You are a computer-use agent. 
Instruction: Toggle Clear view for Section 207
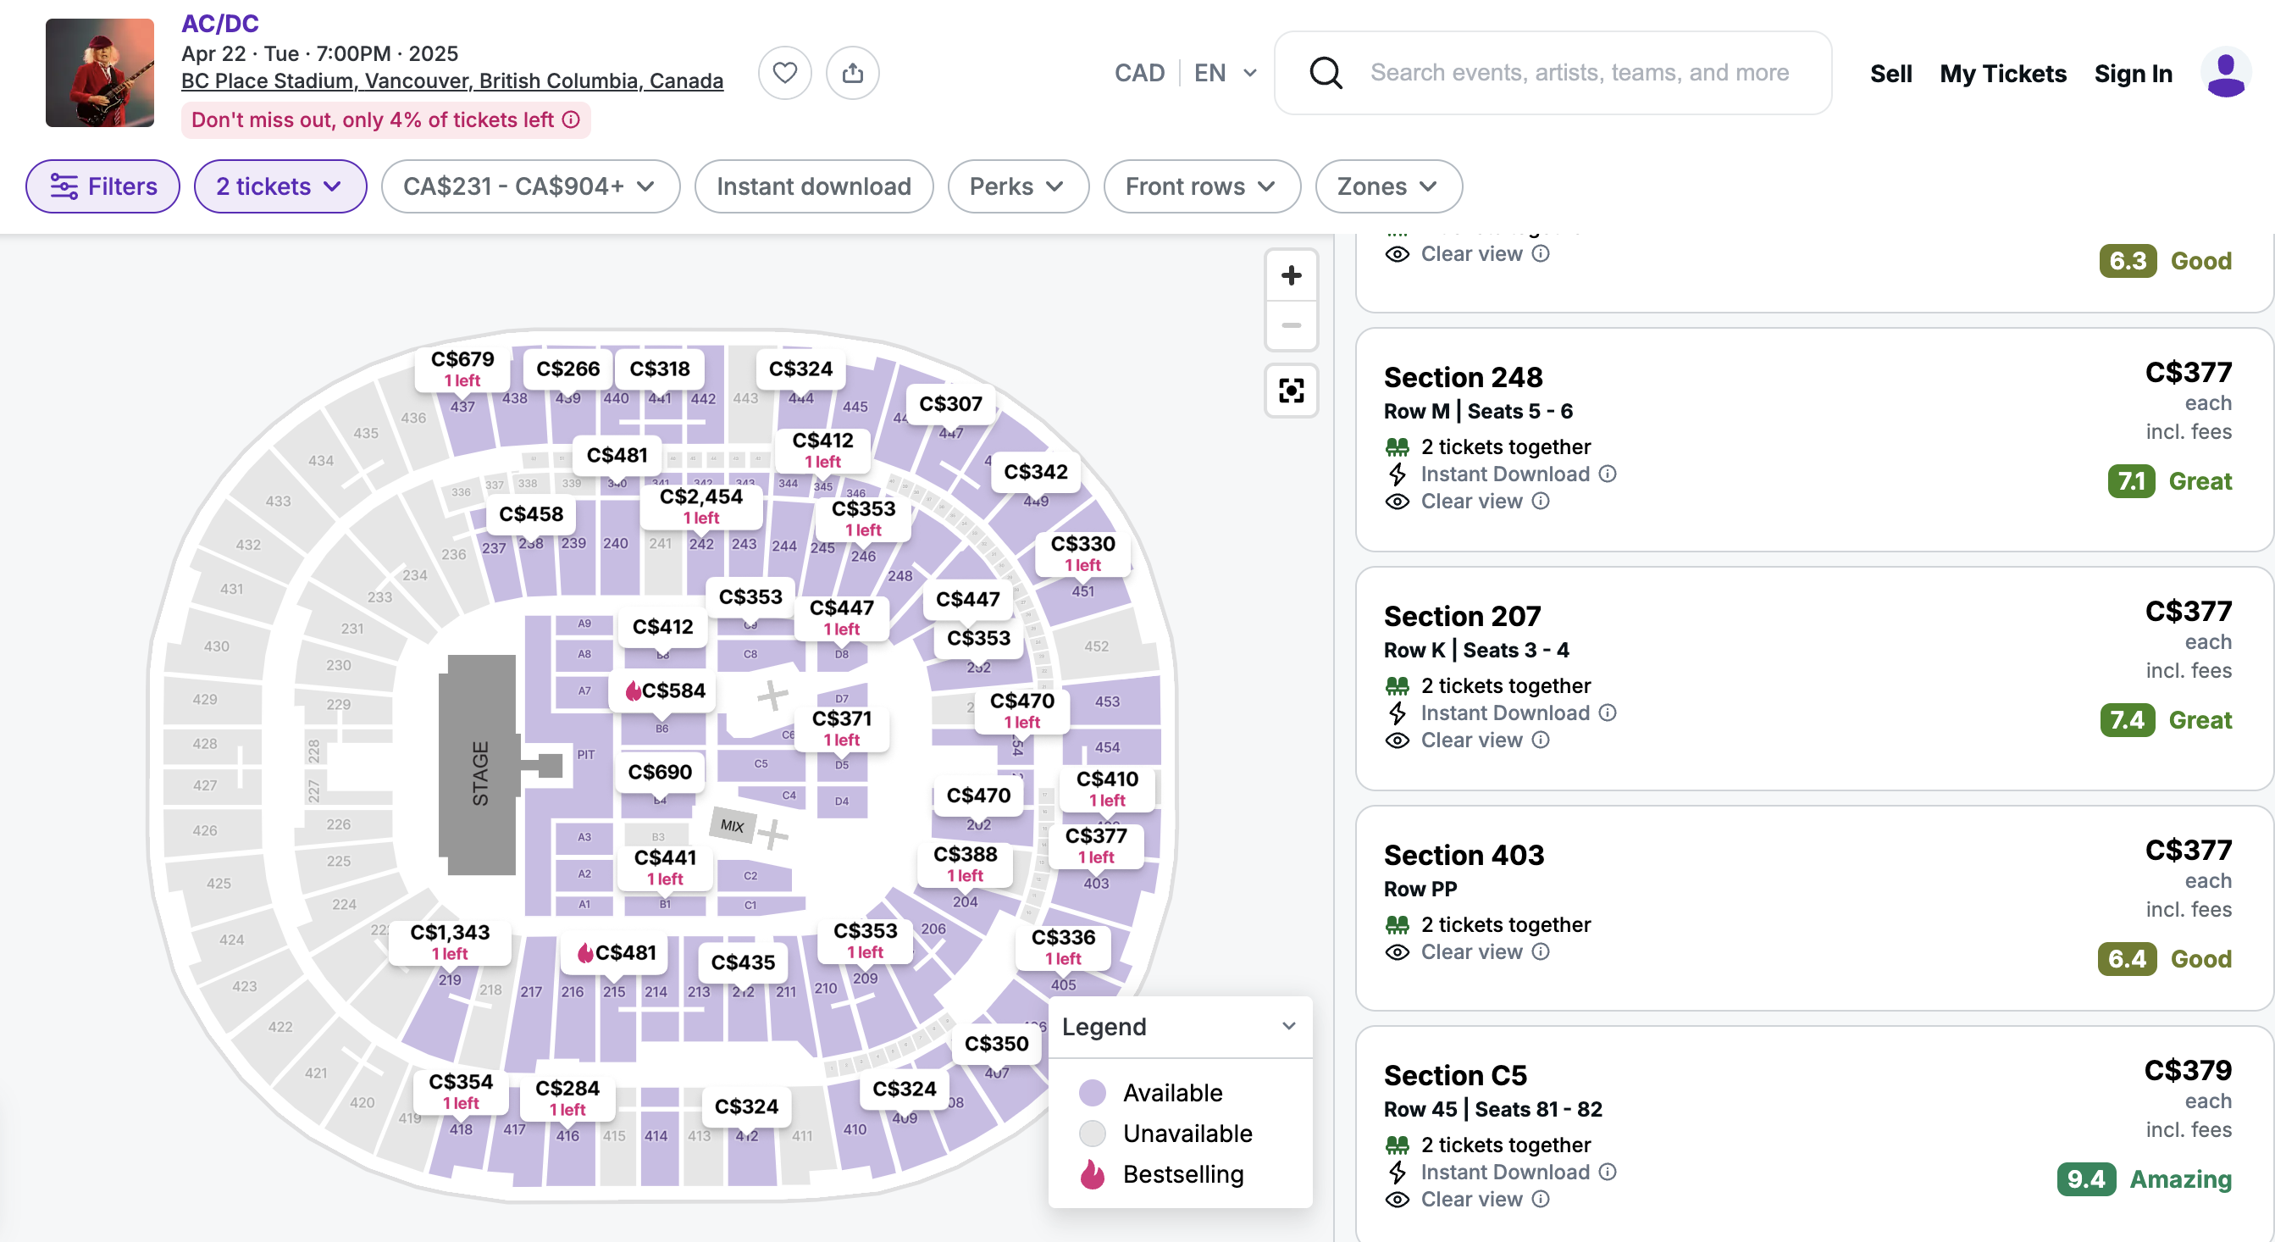point(1469,740)
